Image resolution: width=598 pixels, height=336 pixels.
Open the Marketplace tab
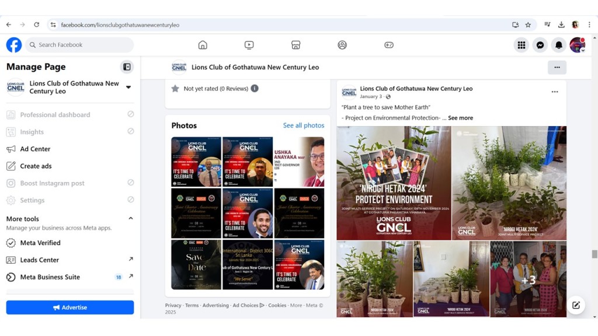tap(295, 45)
